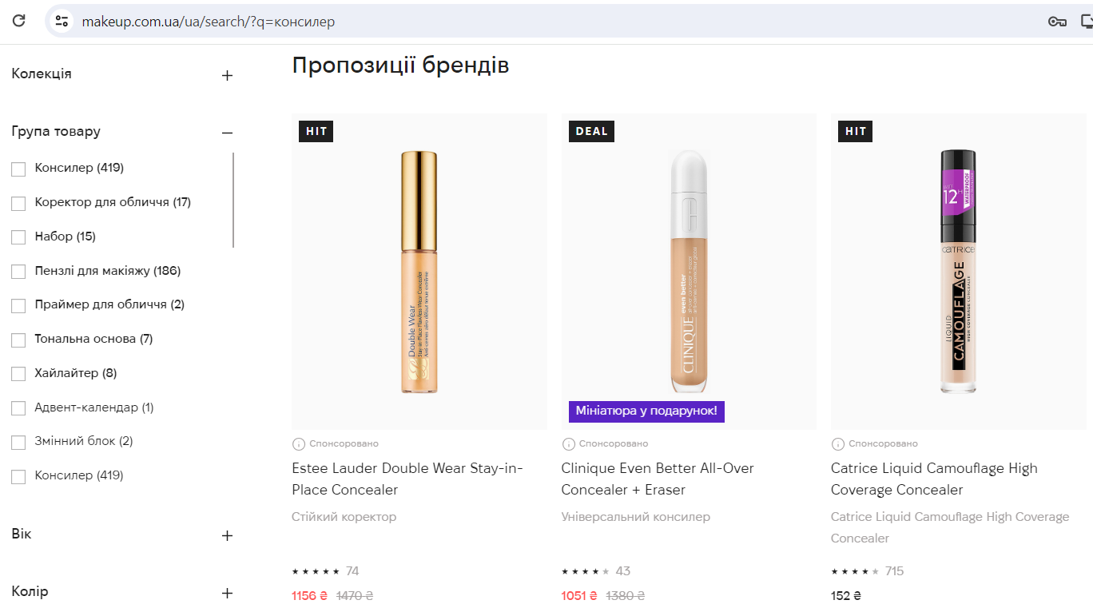
Task: Click the star rating of Estee Lauder concealer
Action: 316,571
